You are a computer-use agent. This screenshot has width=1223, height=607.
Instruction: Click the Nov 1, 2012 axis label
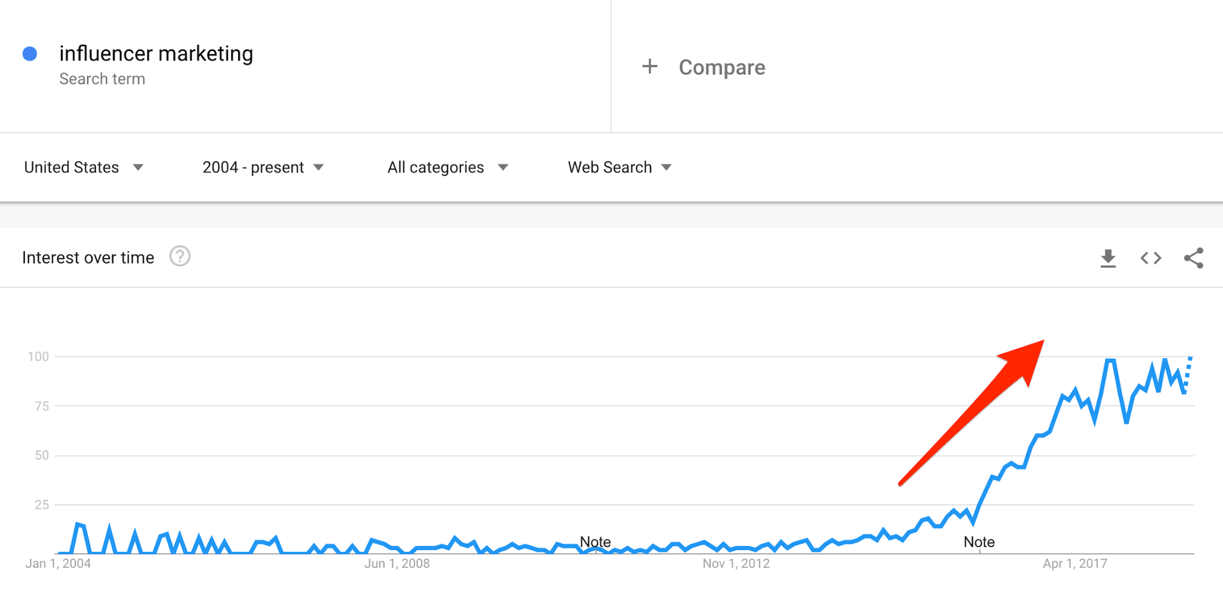click(x=736, y=563)
